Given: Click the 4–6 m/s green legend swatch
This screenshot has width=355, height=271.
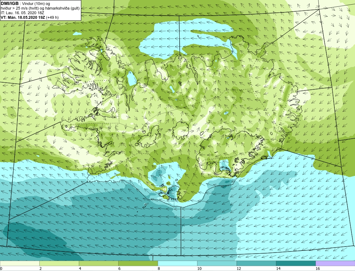Looking at the screenshot, I should (x=98, y=263).
